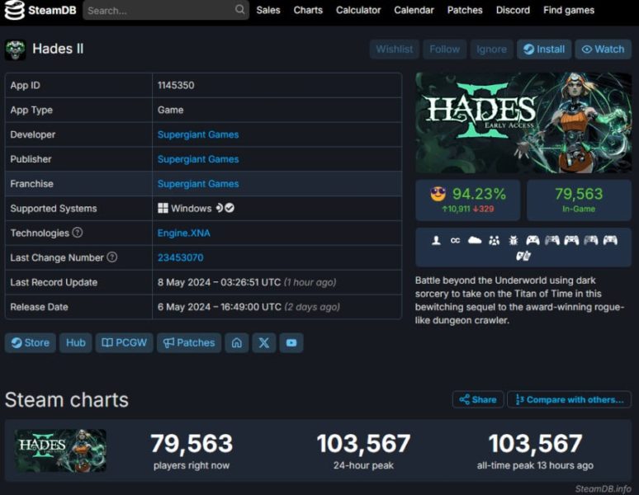This screenshot has width=639, height=495.
Task: Open the Sales menu item
Action: point(267,10)
